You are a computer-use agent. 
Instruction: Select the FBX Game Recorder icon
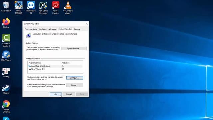43,8
